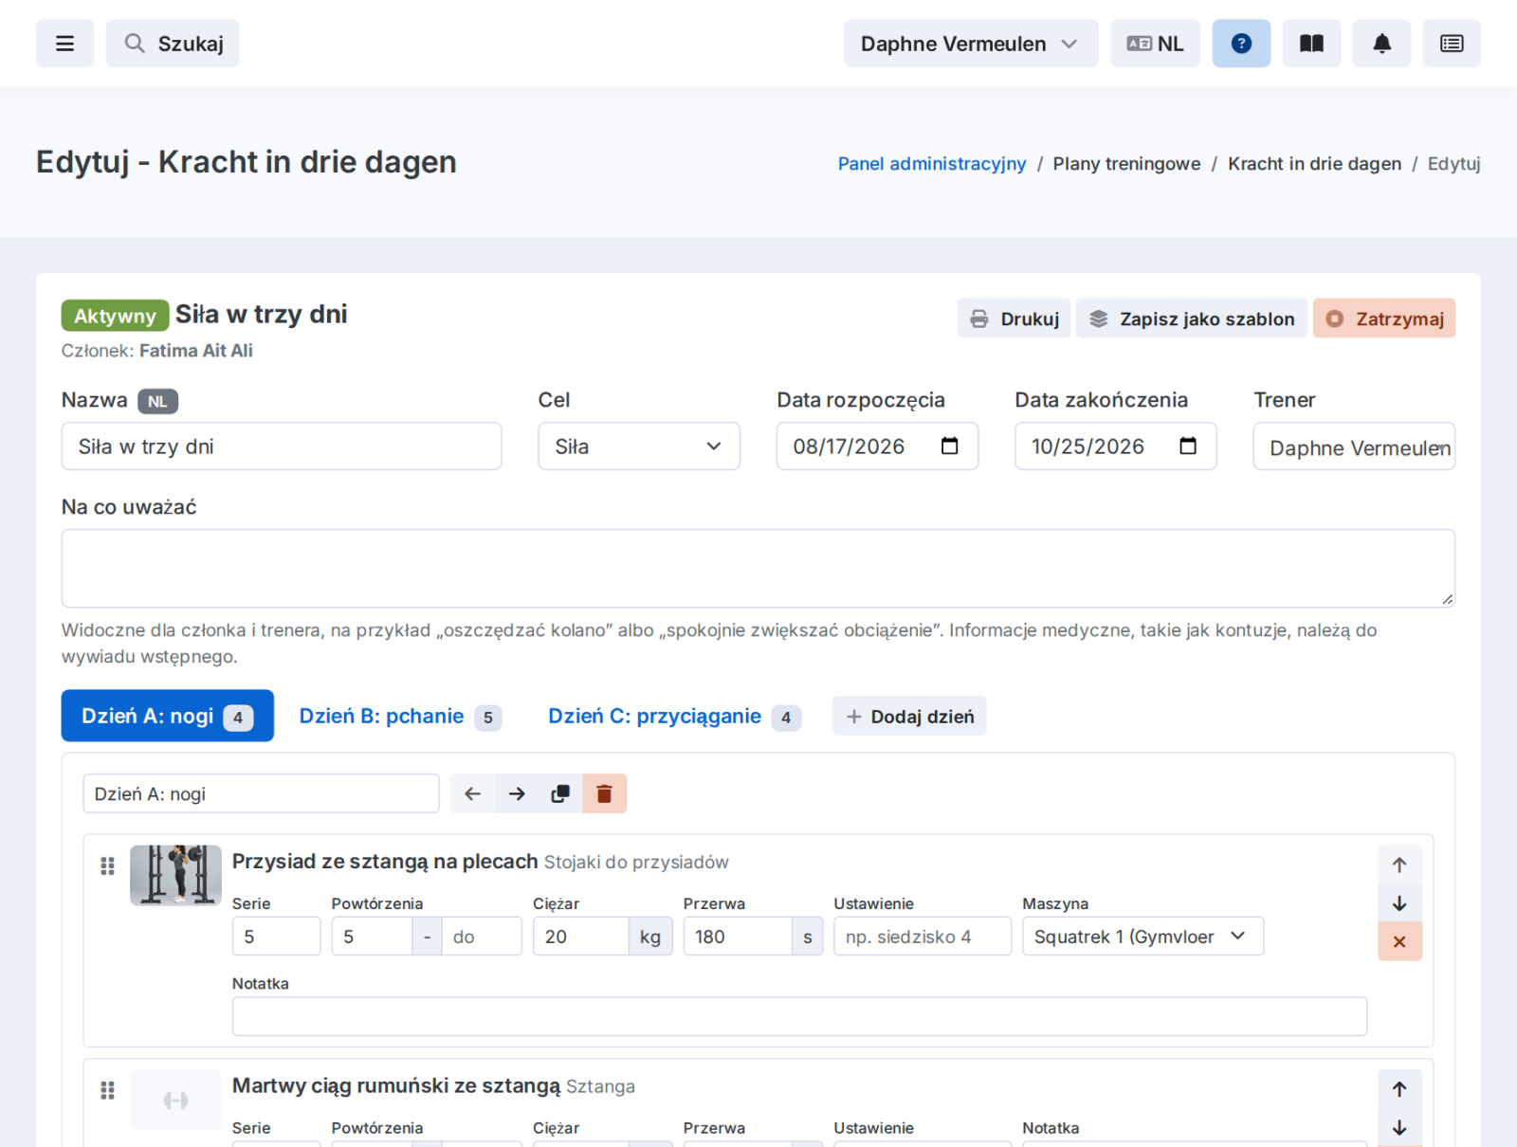
Task: Expand the Trener dropdown
Action: (1354, 446)
